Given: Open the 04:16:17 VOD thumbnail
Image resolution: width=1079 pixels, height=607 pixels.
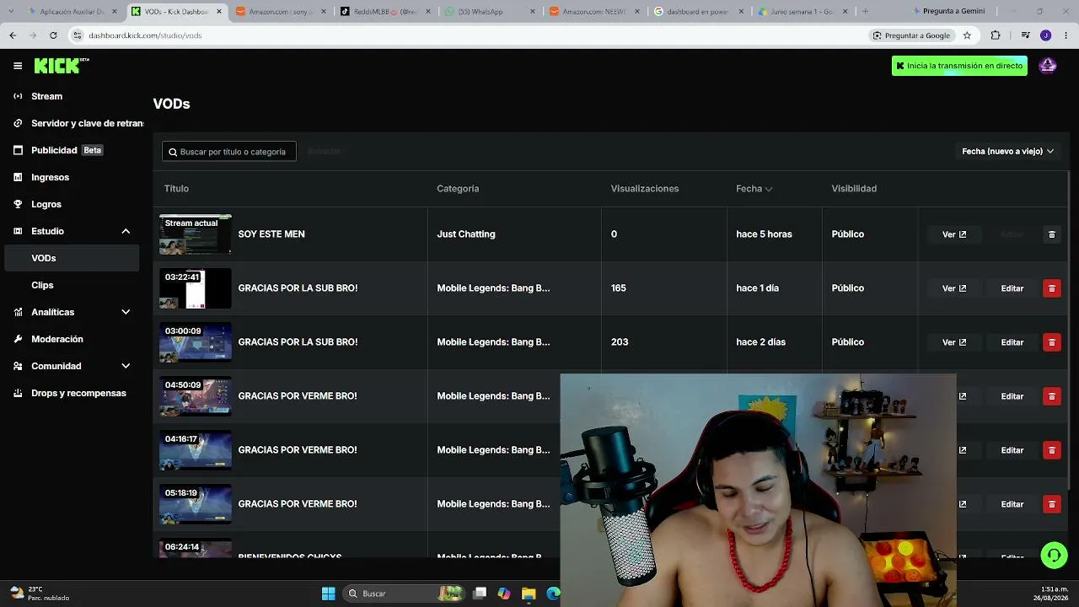Looking at the screenshot, I should (x=196, y=450).
